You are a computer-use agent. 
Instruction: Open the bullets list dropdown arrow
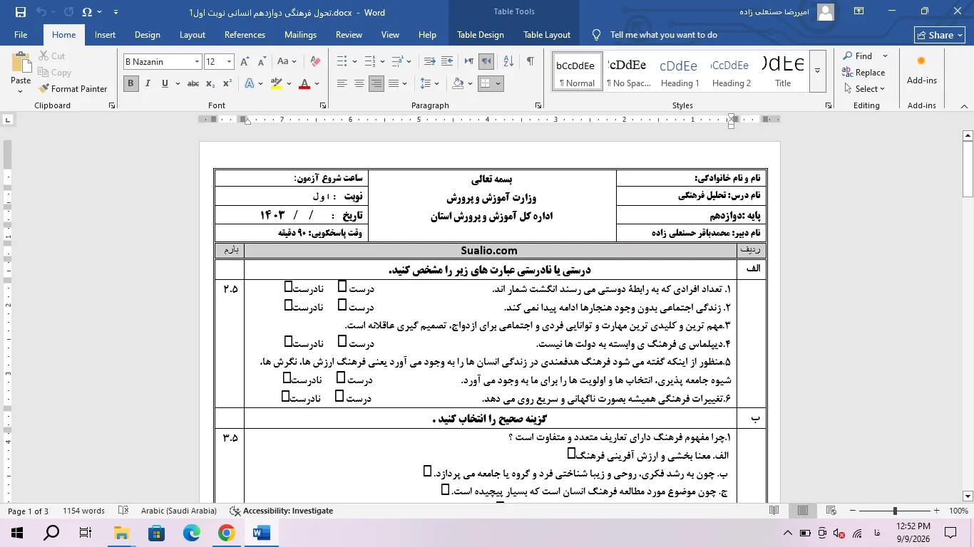coord(354,62)
